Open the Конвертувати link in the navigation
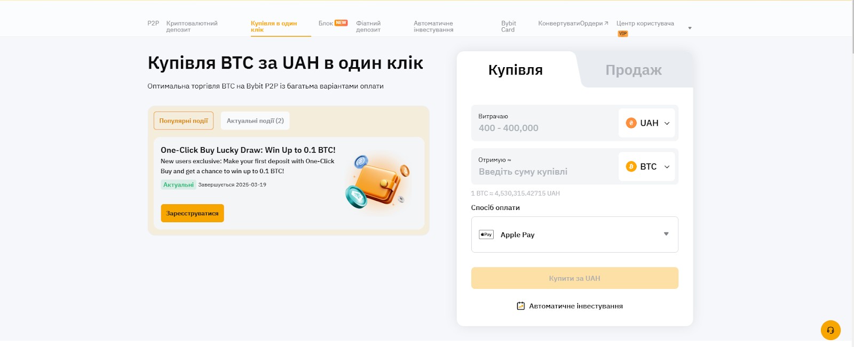Image resolution: width=854 pixels, height=347 pixels. (559, 23)
